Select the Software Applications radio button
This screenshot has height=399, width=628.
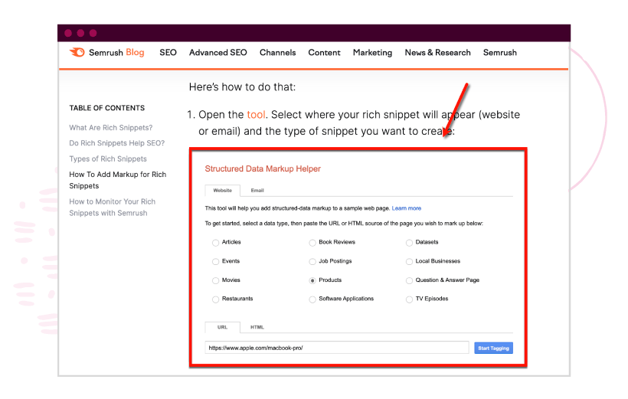pos(312,299)
